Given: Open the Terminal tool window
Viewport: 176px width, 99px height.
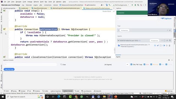Looking at the screenshot, I should 22,91.
